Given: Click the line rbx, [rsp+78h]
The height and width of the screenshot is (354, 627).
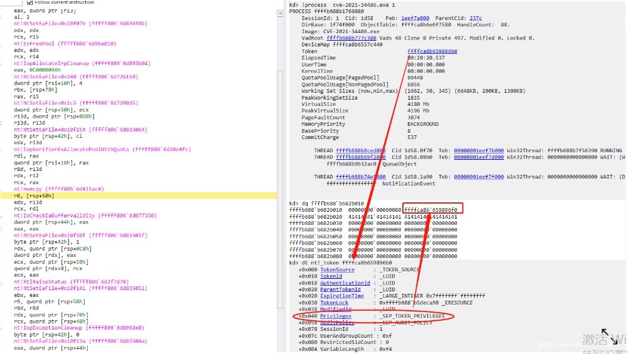Looking at the screenshot, I should 36,90.
